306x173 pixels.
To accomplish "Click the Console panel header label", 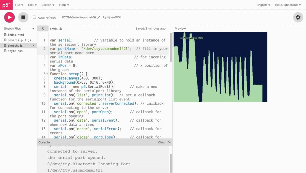I will point(44,143).
